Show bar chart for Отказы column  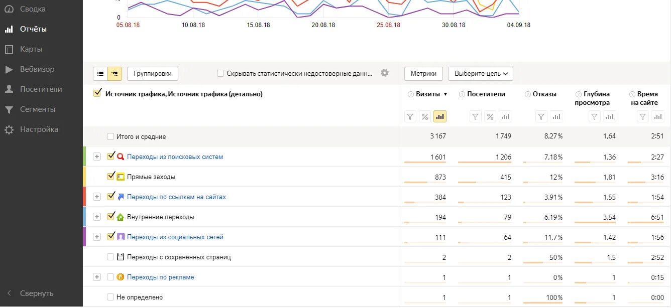(556, 117)
